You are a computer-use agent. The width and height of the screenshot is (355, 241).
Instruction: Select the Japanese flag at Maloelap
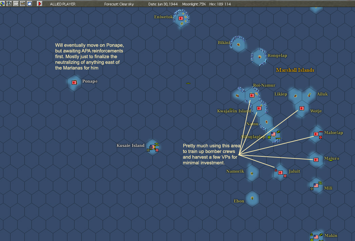316,134
